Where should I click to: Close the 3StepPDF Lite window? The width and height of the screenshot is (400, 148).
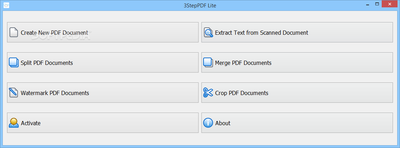pos(389,4)
